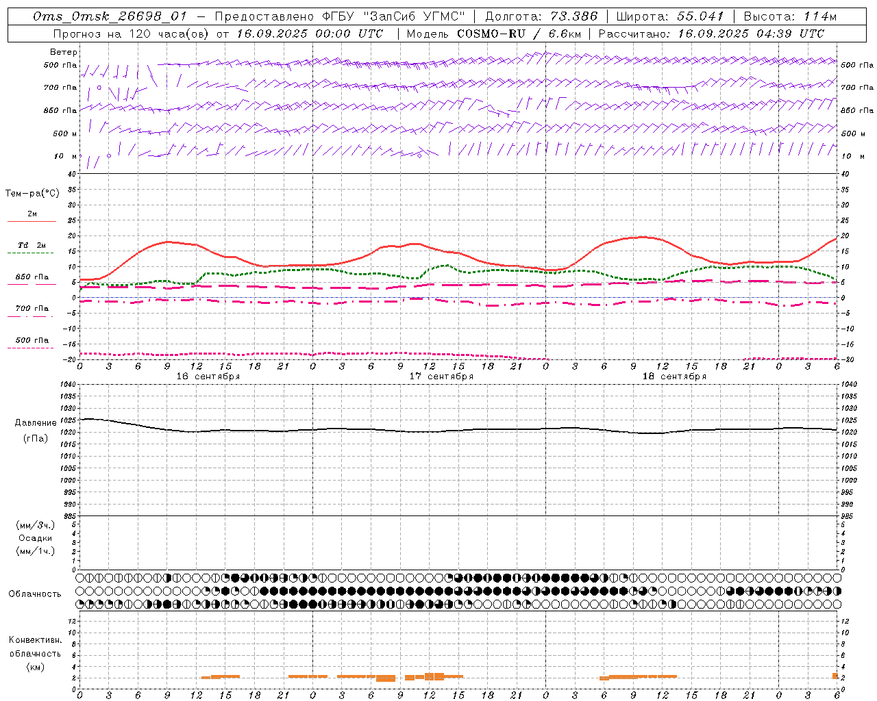Screen dimensions: 877x701
Task: Click the 850 гПа entry in temperature legend
Action: pyautogui.click(x=32, y=277)
